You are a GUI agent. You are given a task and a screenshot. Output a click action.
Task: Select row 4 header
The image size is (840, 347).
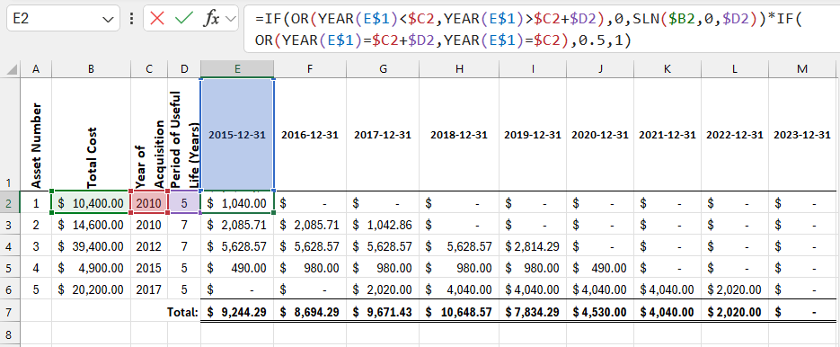10,246
